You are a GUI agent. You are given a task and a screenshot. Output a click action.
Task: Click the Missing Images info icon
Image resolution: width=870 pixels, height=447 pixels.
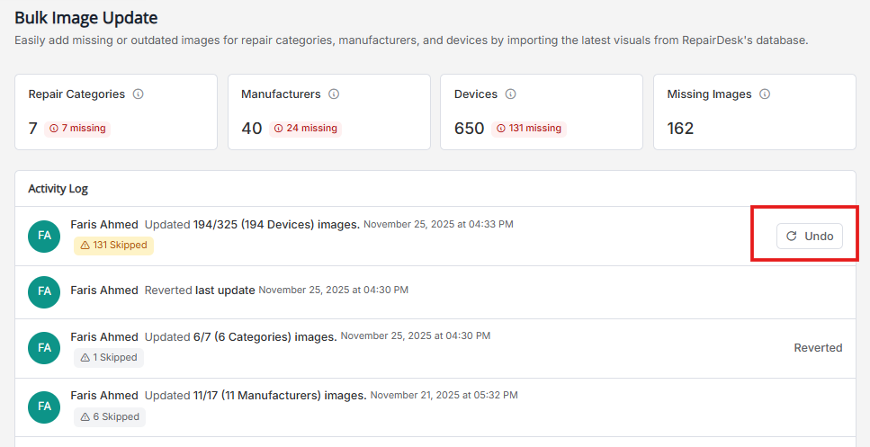pyautogui.click(x=765, y=94)
